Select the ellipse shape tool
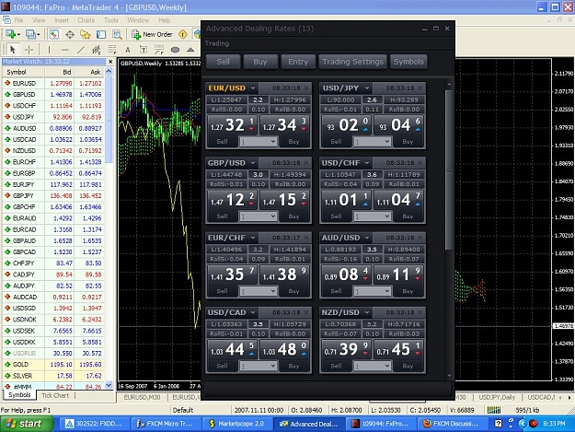The width and height of the screenshot is (575, 432). 175,50
